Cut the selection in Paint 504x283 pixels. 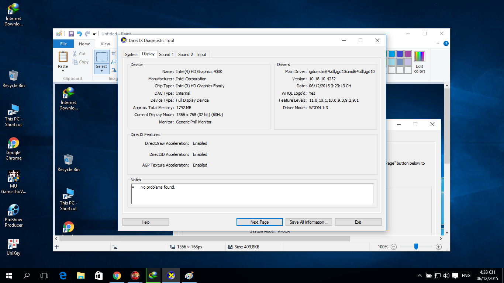click(79, 54)
